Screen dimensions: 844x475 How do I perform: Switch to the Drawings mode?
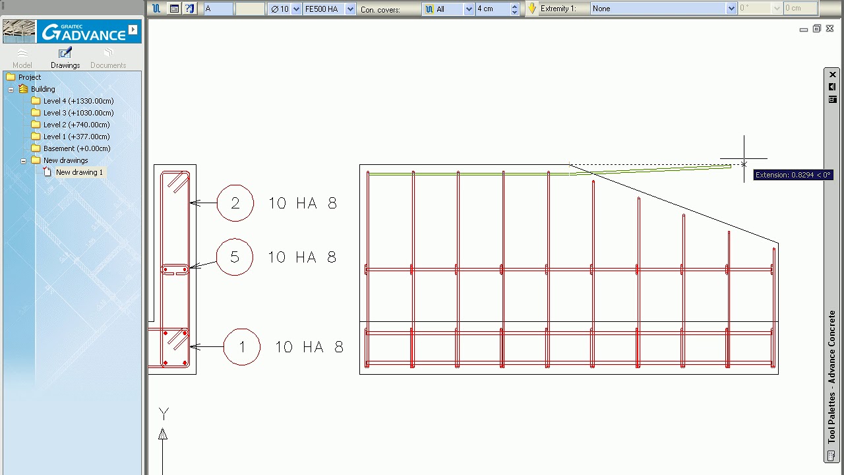[65, 58]
